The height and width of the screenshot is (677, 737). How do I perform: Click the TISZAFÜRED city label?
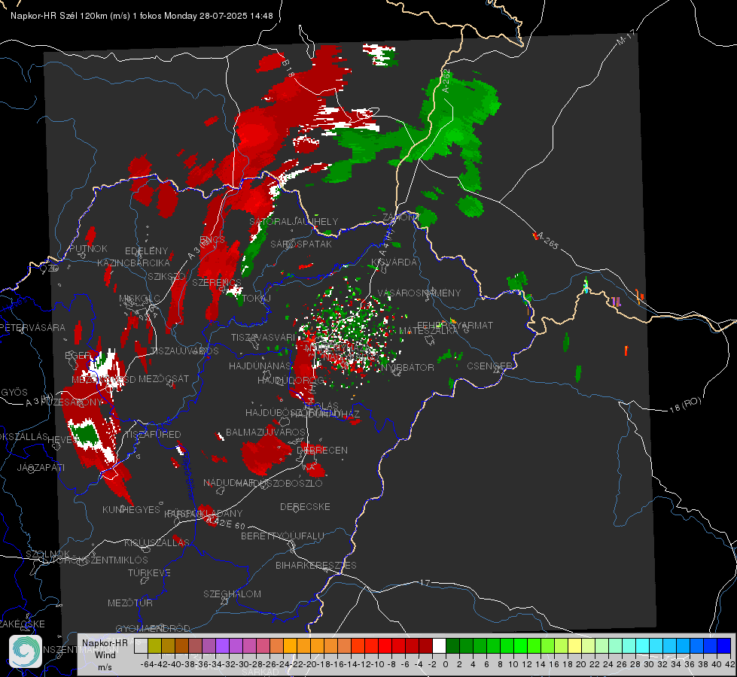click(153, 435)
